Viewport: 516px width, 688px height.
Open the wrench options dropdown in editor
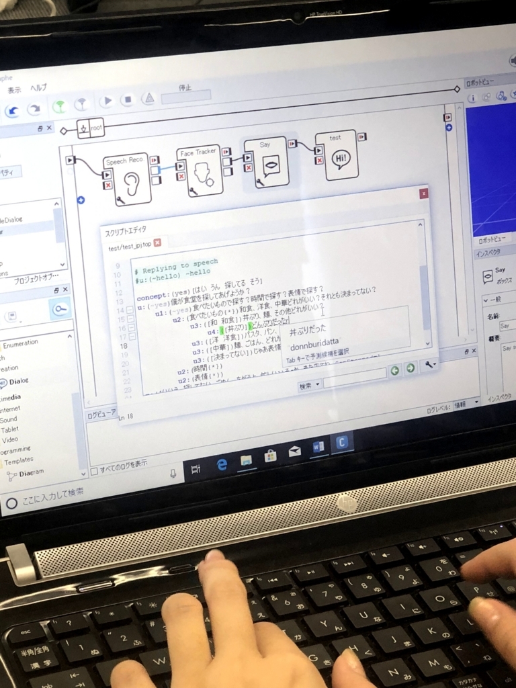click(x=431, y=365)
